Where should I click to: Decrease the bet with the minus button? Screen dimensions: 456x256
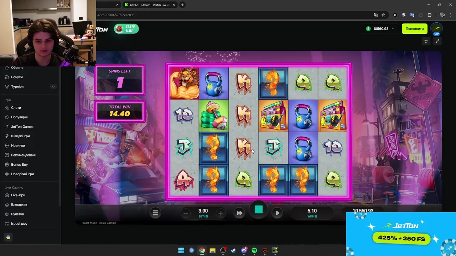(186, 213)
